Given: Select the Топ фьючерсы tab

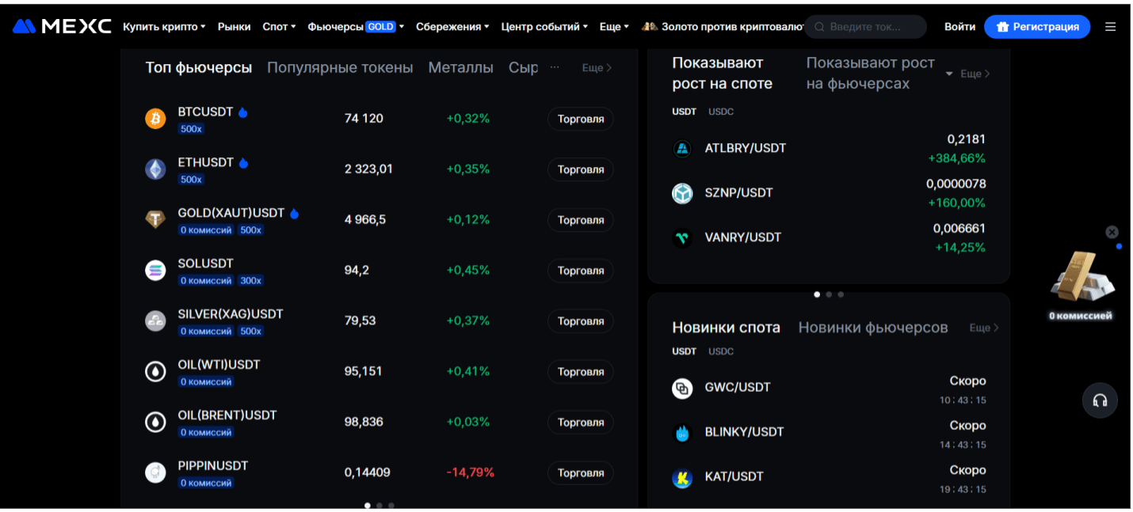Looking at the screenshot, I should (199, 68).
